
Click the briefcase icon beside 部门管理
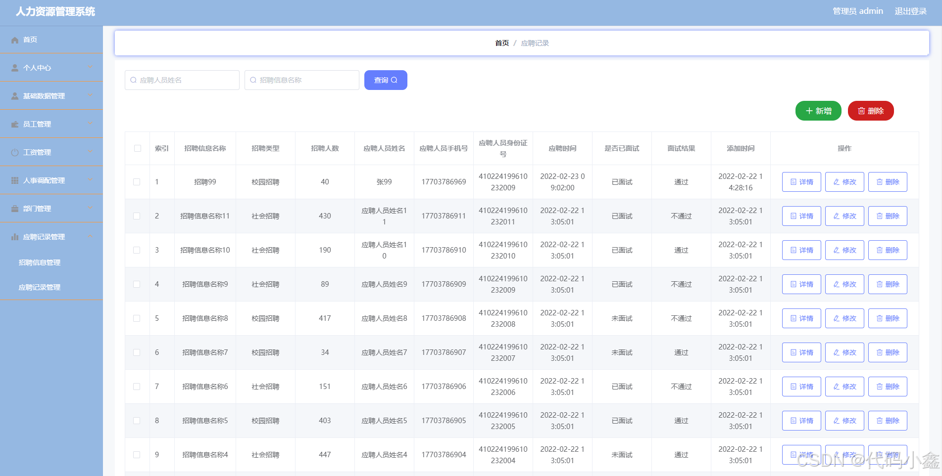[x=15, y=209]
